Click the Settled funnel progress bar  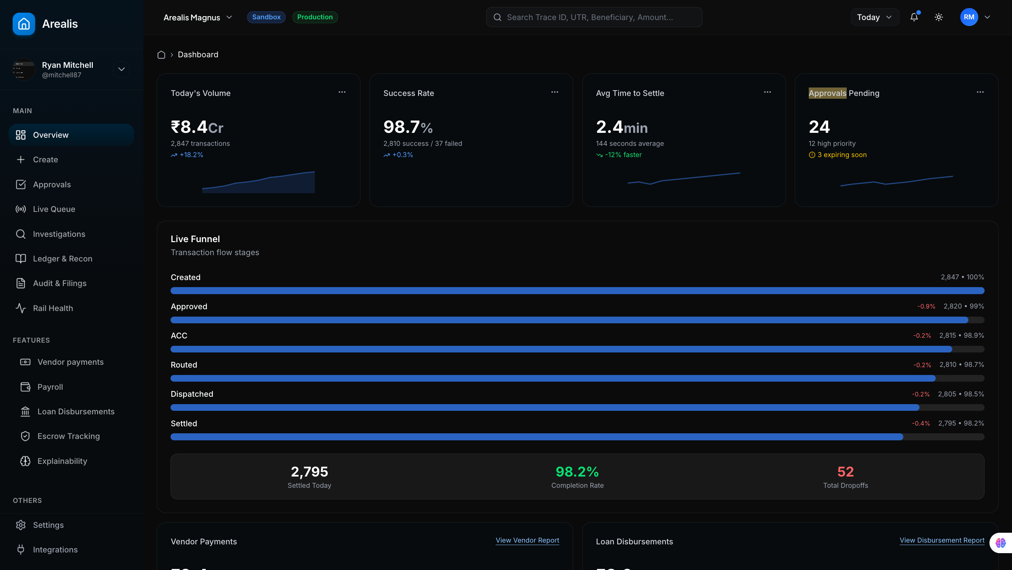click(577, 437)
